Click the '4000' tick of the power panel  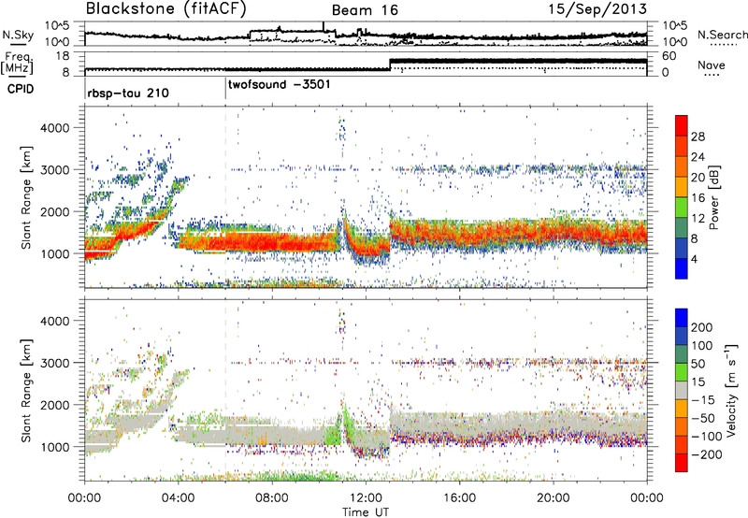click(54, 128)
